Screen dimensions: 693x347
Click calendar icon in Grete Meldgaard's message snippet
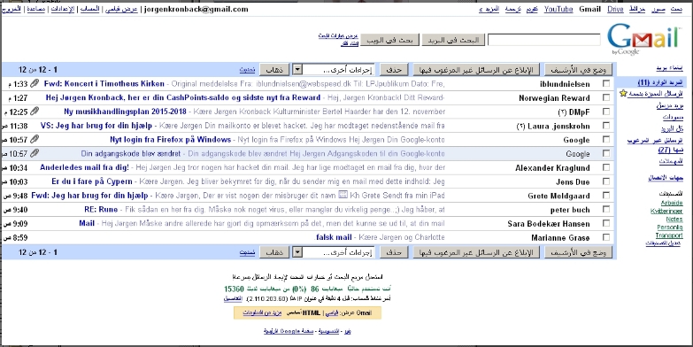coord(343,195)
